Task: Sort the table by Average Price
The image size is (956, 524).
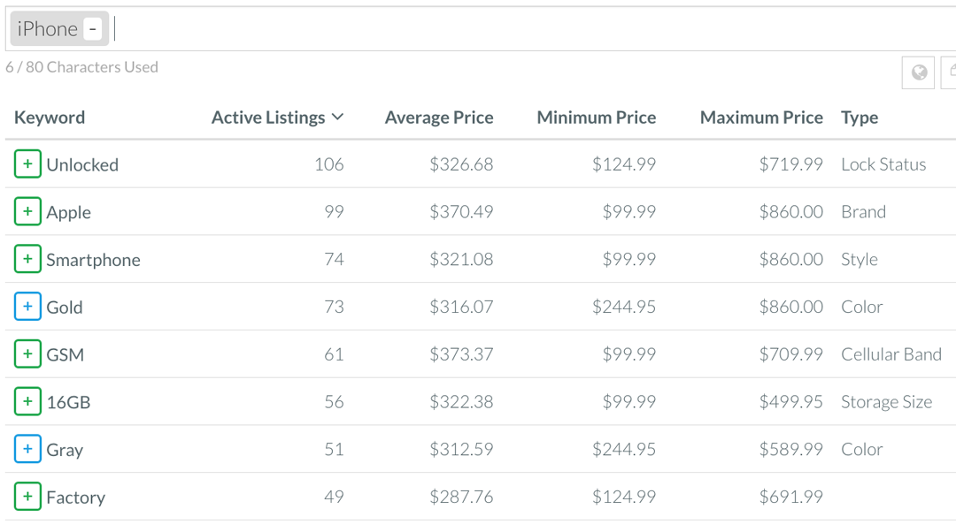Action: [439, 118]
